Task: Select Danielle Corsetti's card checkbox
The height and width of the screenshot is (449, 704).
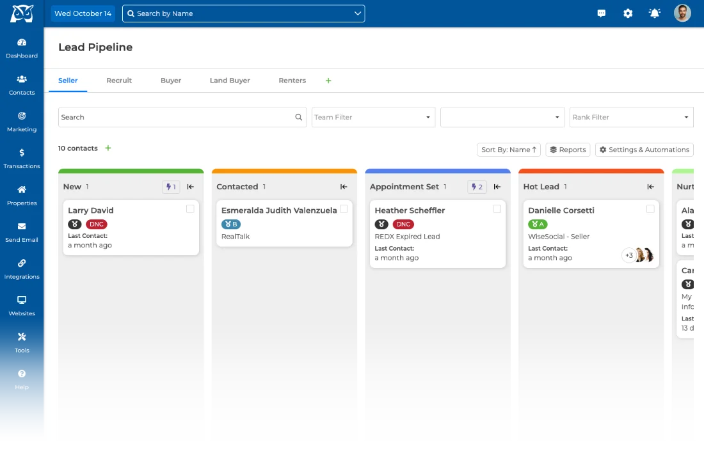Action: pyautogui.click(x=651, y=209)
